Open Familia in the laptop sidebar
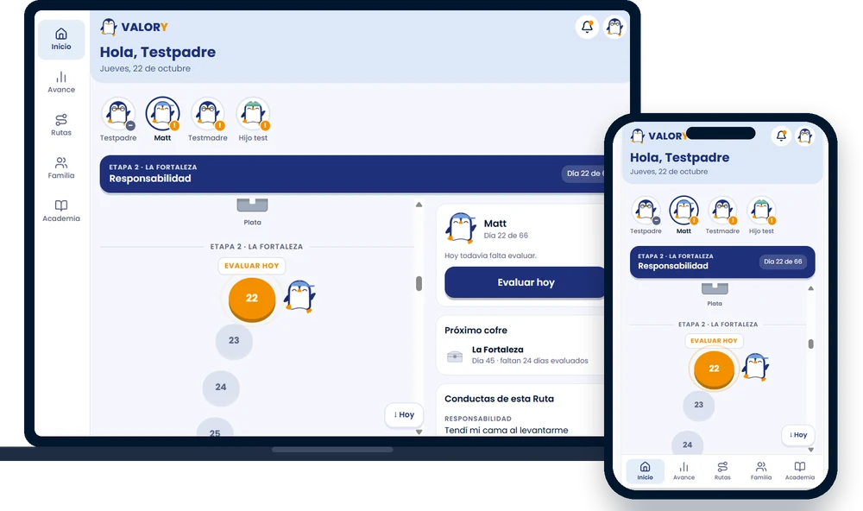Screen dimensions: 863x511 point(61,168)
